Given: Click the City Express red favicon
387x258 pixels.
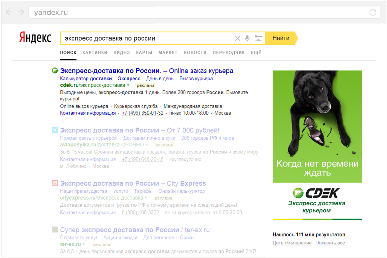Looking at the screenshot, I should pos(55,183).
